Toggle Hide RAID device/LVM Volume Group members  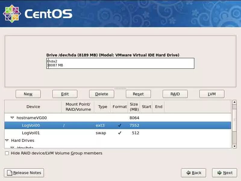pos(7,153)
